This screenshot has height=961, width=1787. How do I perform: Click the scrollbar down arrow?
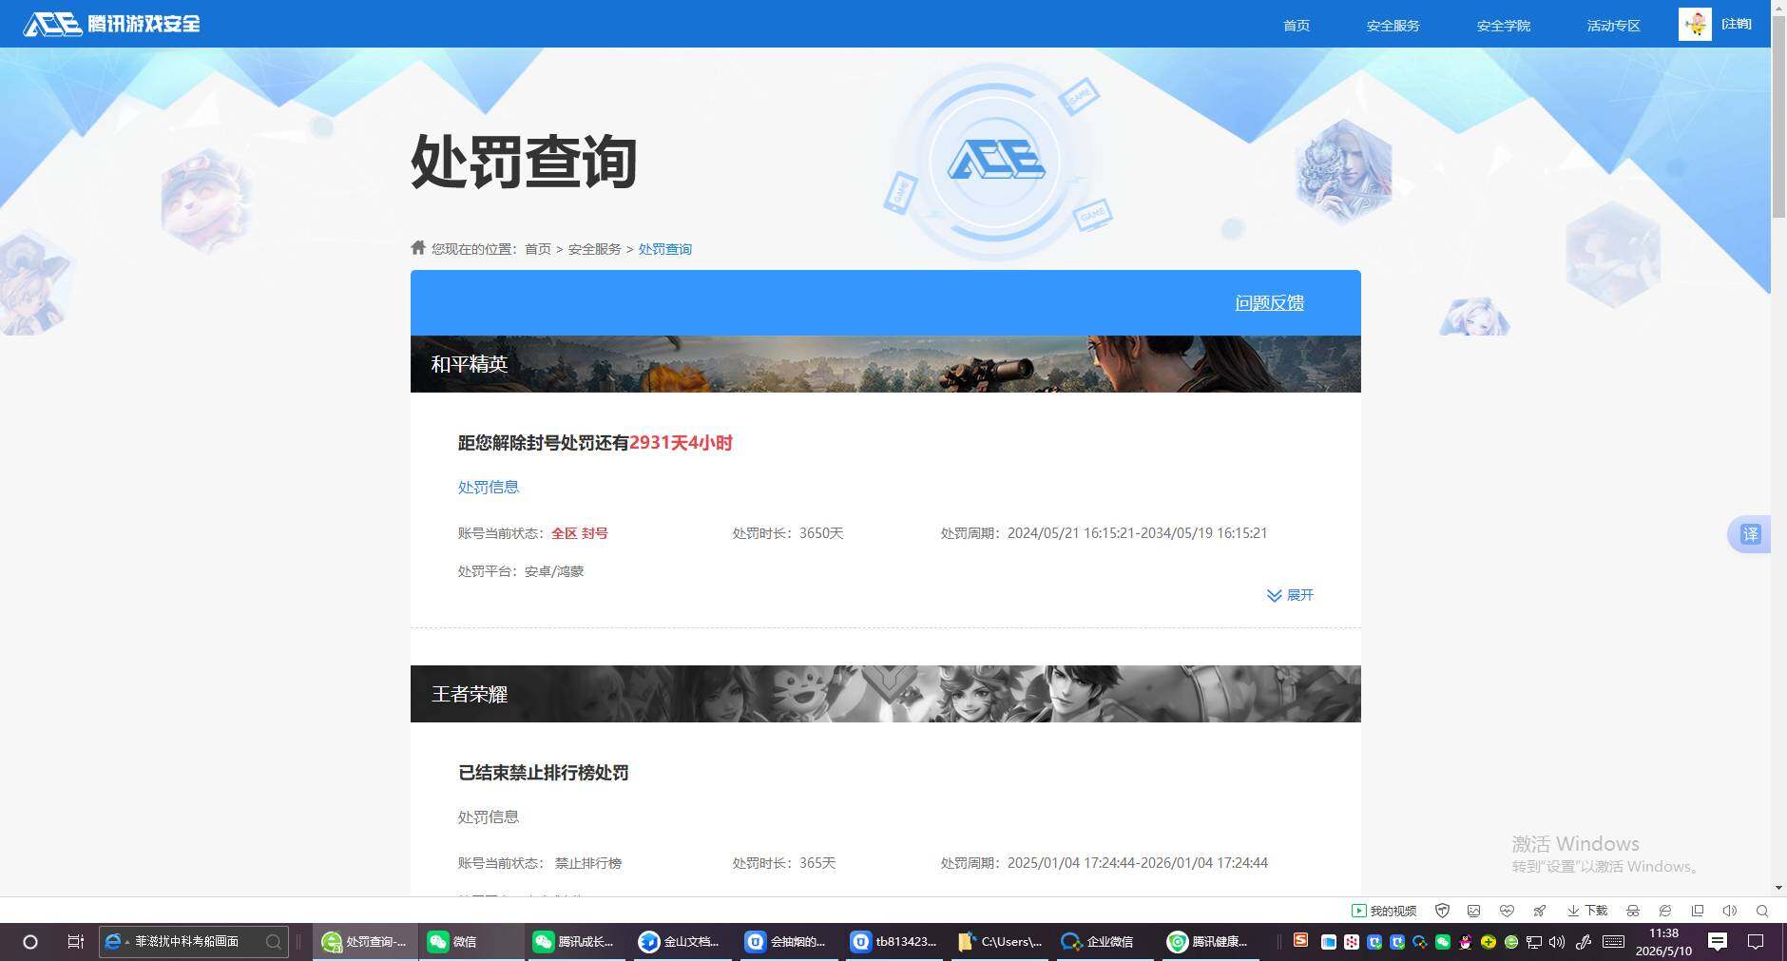1778,888
